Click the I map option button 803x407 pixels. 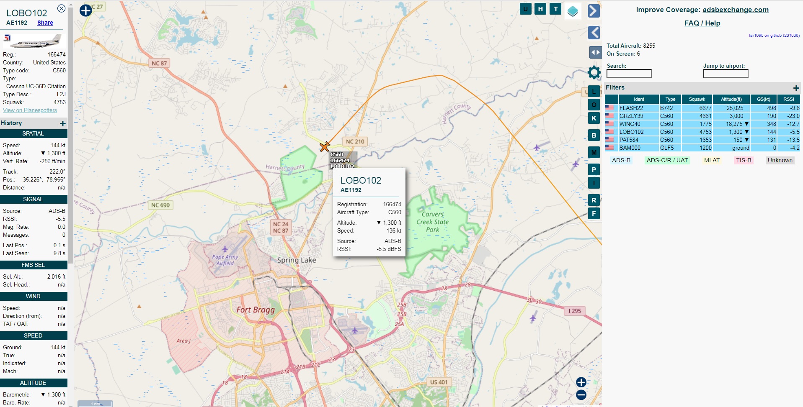(594, 183)
